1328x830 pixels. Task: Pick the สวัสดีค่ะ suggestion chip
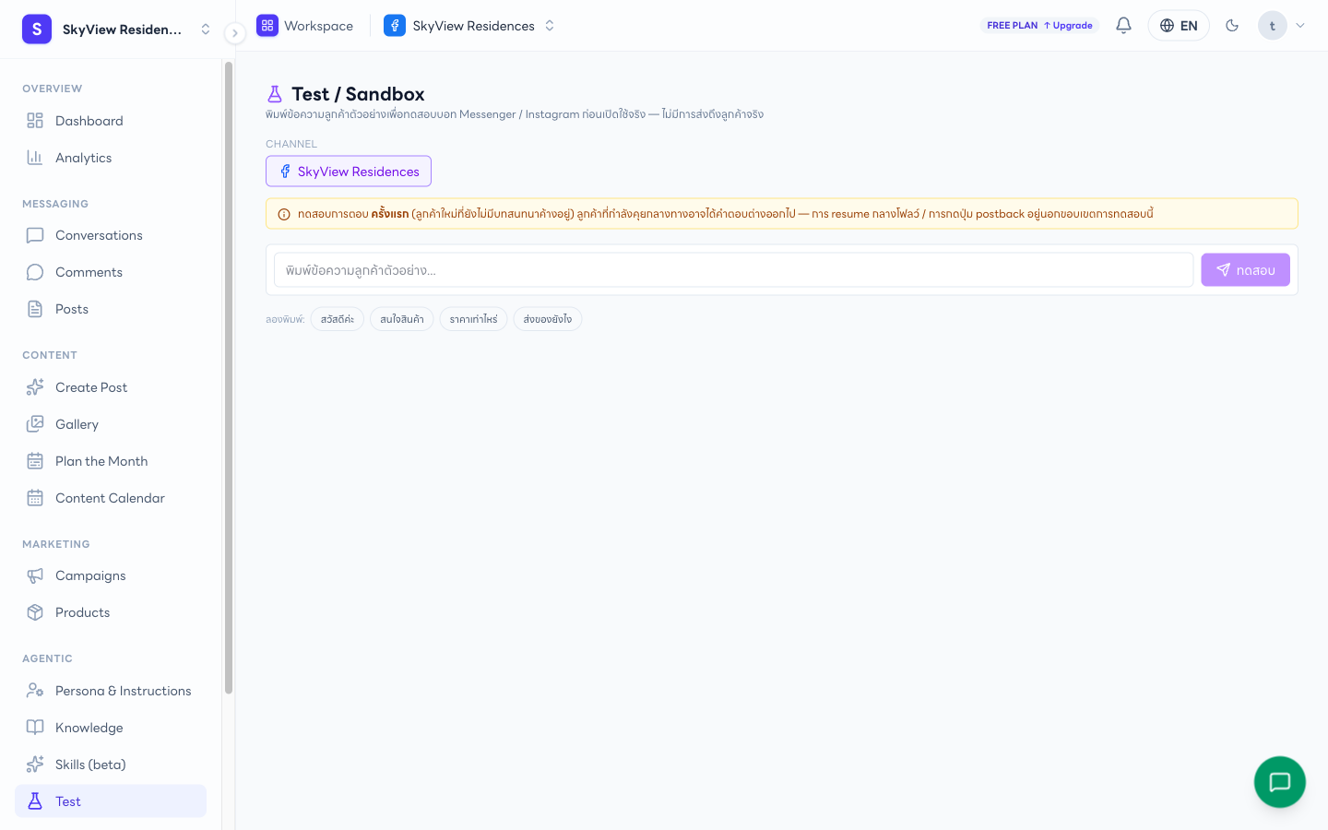point(338,319)
